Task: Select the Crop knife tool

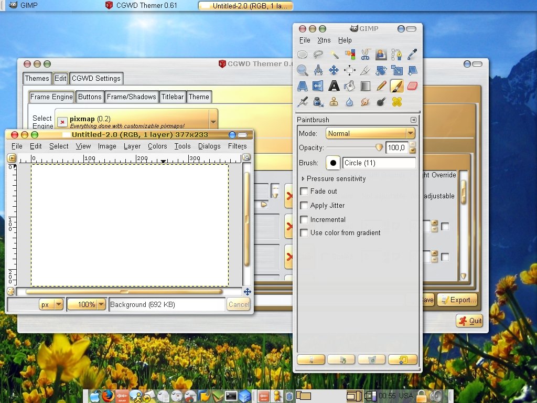Action: (366, 70)
